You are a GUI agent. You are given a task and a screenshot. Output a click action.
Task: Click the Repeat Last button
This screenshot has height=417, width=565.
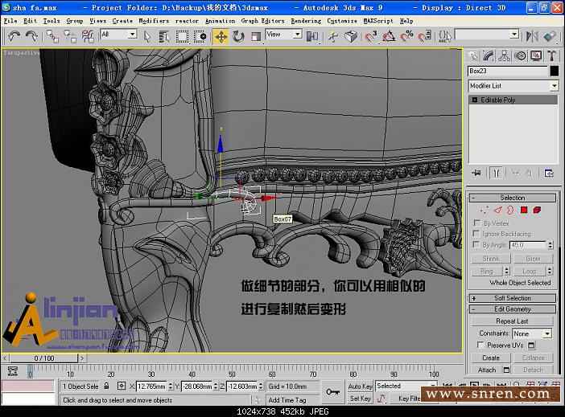click(x=512, y=321)
